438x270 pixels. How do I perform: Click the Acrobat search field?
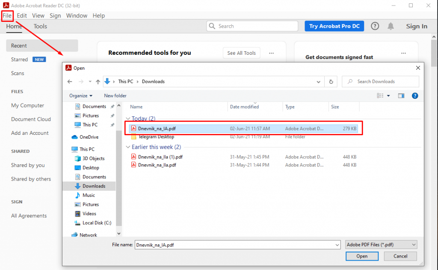252,26
